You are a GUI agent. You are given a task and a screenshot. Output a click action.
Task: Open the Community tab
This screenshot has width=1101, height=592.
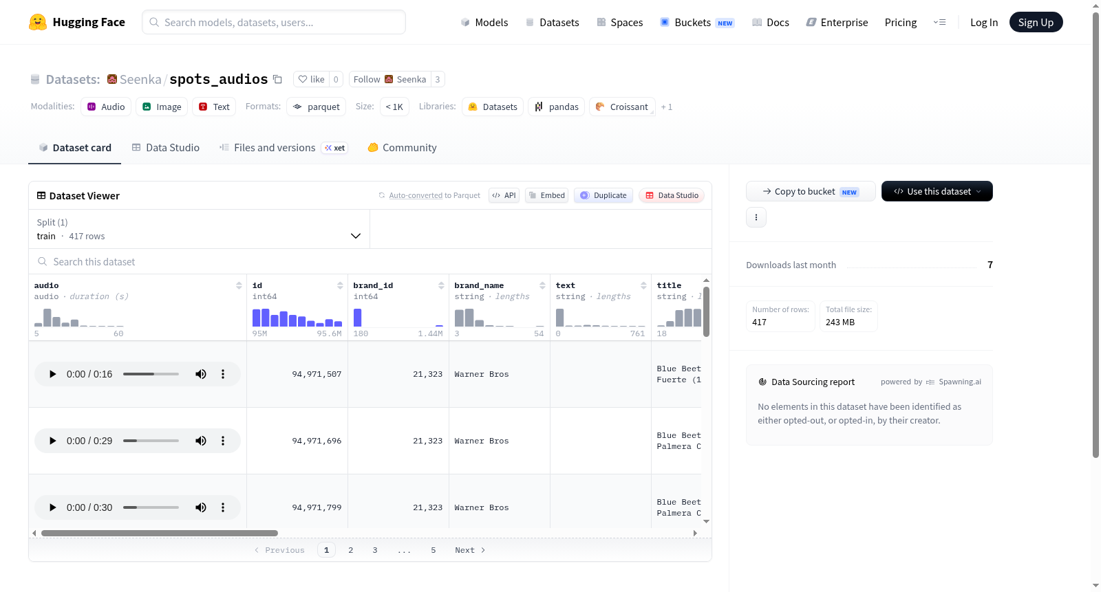pyautogui.click(x=402, y=147)
